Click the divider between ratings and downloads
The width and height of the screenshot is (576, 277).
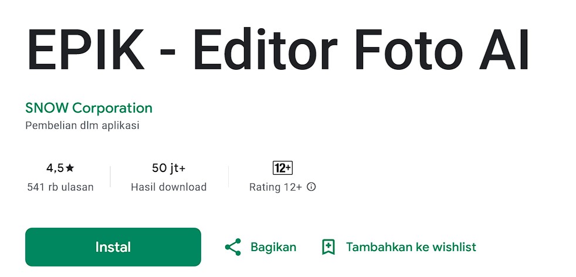pyautogui.click(x=111, y=177)
